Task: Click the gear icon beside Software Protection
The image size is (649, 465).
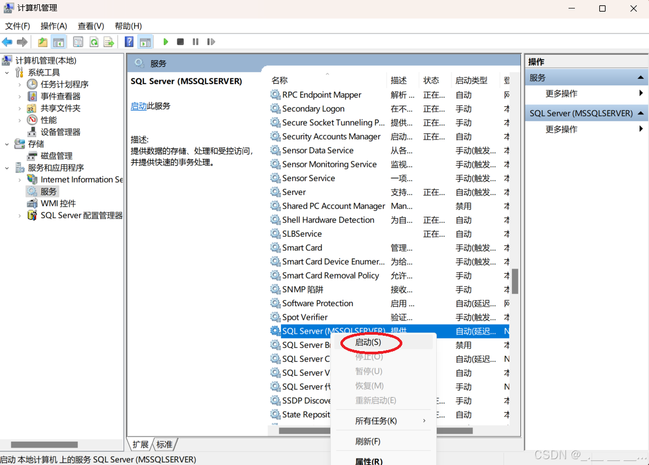Action: tap(275, 303)
